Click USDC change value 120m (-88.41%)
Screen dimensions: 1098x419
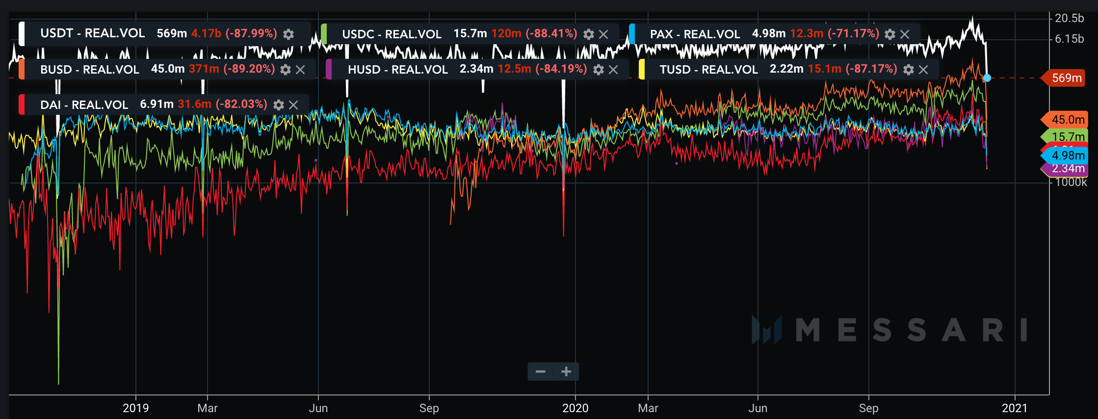[x=534, y=33]
